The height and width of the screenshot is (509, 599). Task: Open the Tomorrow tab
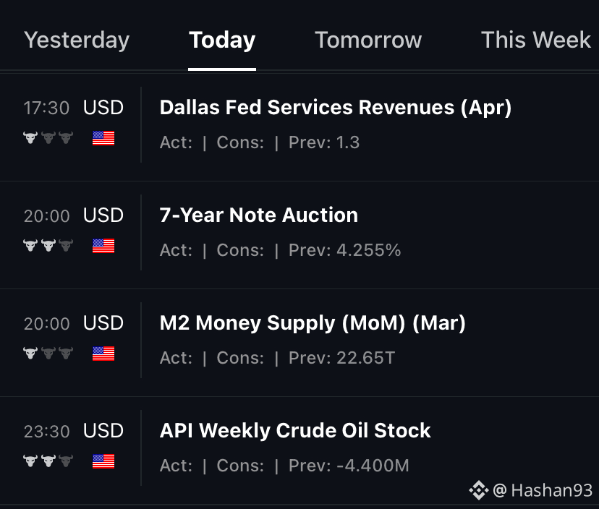click(368, 40)
